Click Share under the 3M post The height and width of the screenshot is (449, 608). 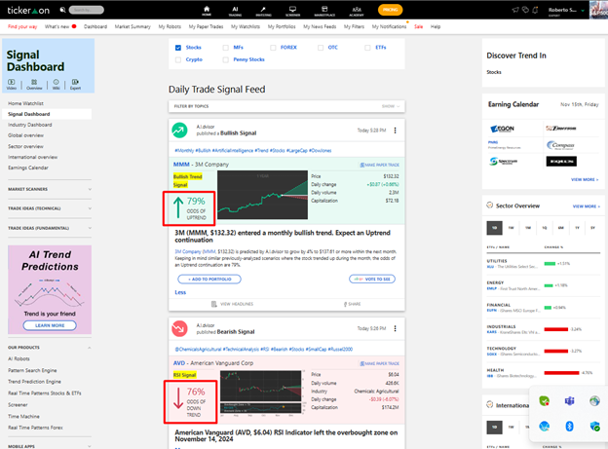[352, 304]
